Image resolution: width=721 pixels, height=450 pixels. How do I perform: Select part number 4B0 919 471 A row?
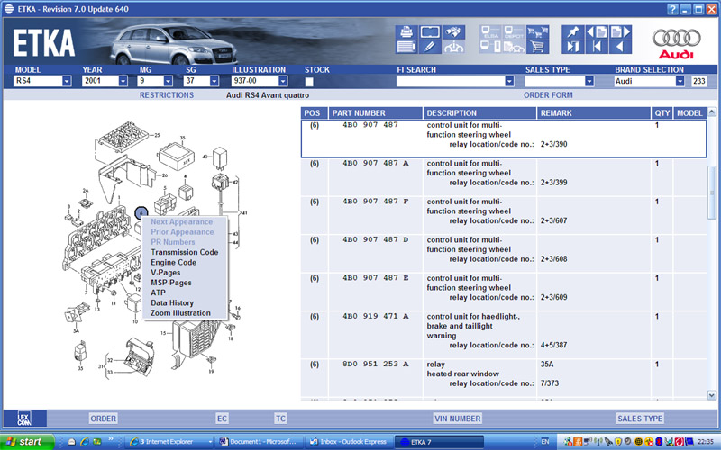[504, 335]
